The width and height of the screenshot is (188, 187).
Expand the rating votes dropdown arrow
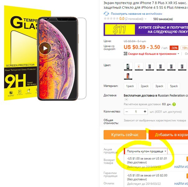[146, 19]
